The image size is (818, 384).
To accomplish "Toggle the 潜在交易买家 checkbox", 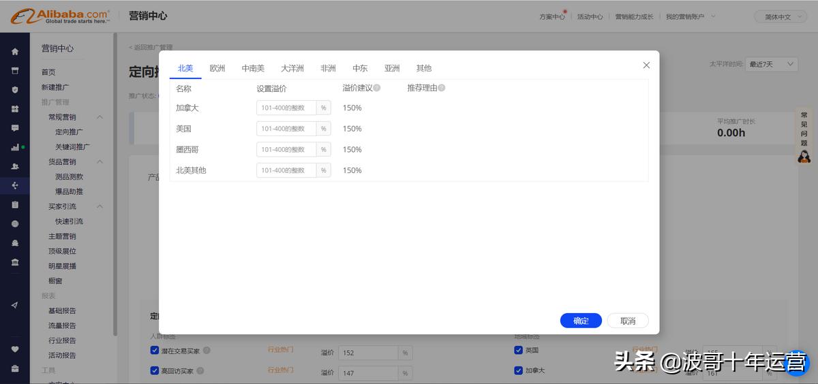I will tap(155, 351).
